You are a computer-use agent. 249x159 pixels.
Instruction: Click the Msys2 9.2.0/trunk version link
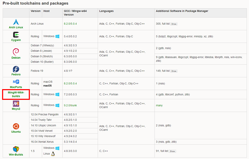pyautogui.click(x=70, y=105)
